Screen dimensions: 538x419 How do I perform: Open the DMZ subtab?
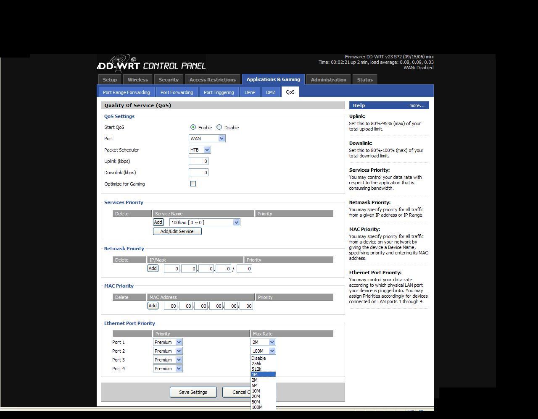270,92
